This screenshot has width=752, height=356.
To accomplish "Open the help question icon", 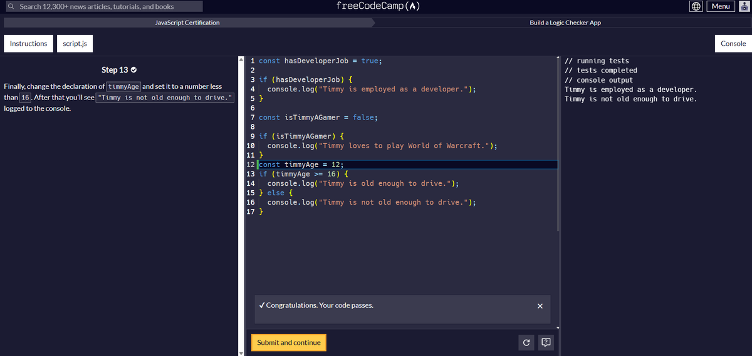I will pyautogui.click(x=546, y=342).
